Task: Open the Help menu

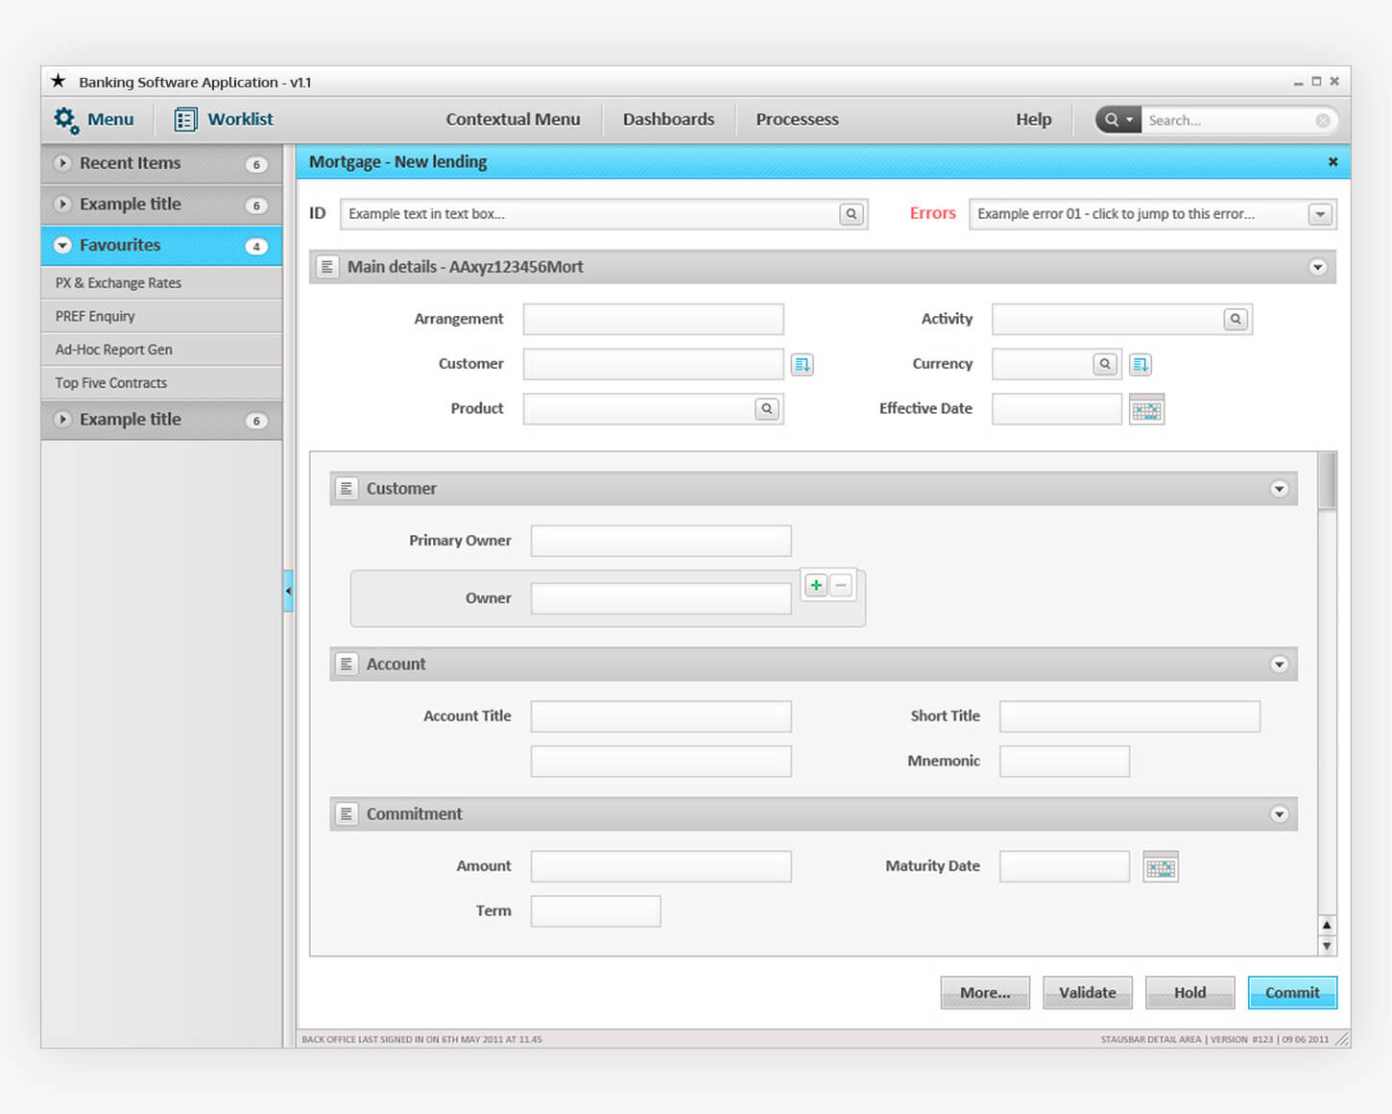Action: [1034, 119]
